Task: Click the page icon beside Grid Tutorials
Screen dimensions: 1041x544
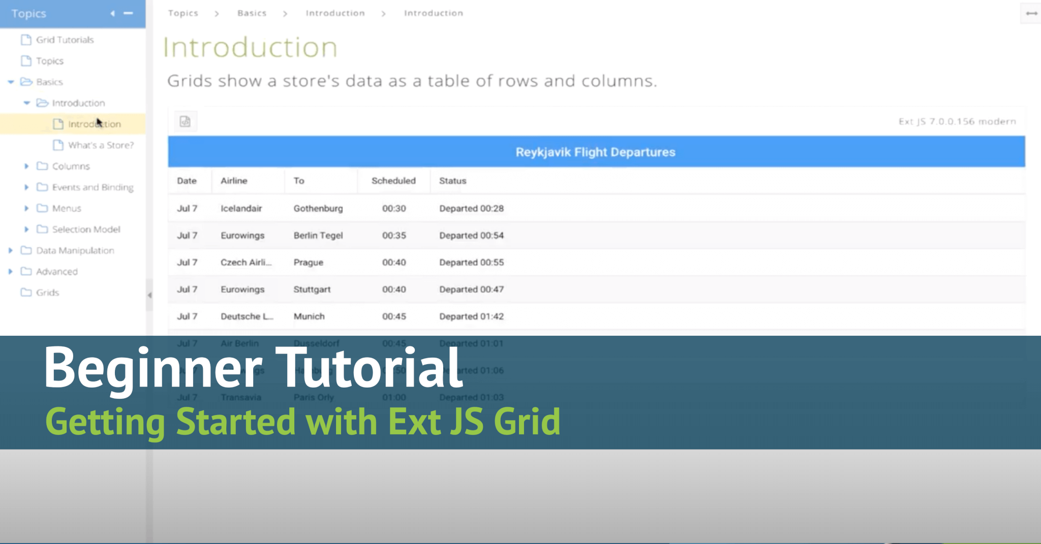Action: coord(26,40)
